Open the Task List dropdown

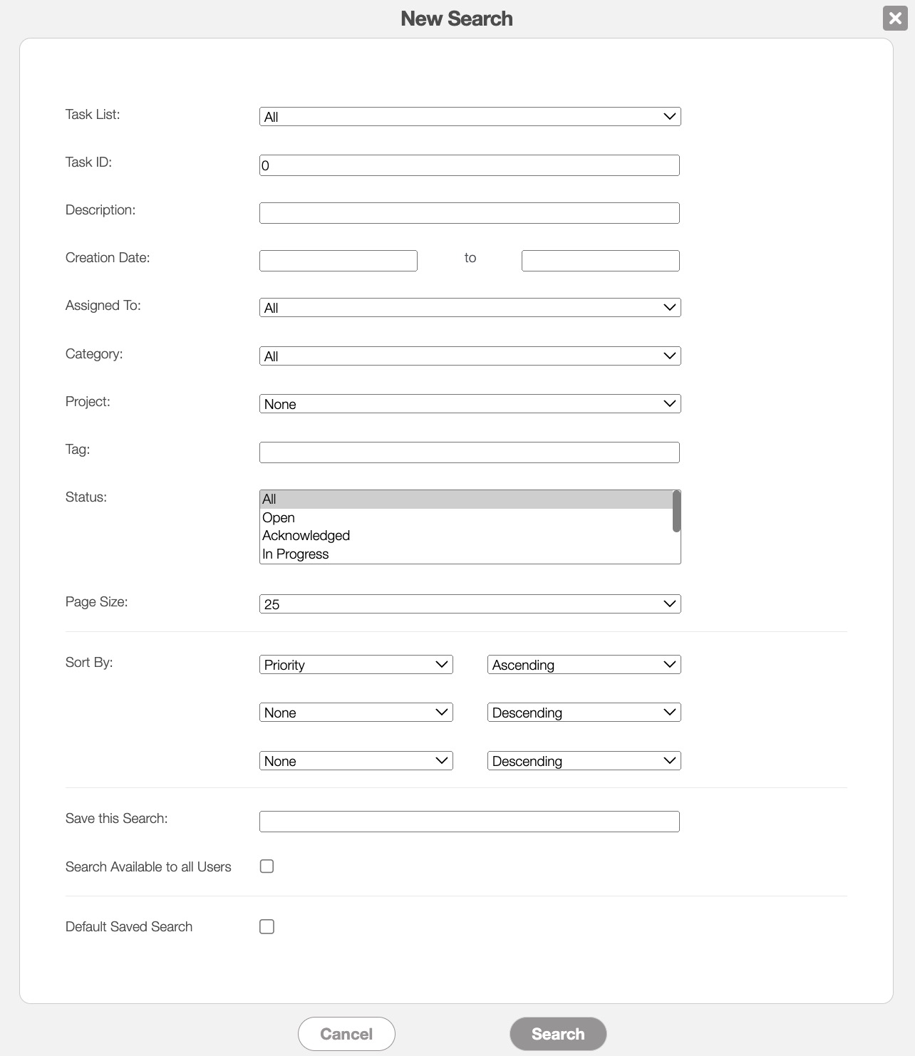(x=470, y=117)
